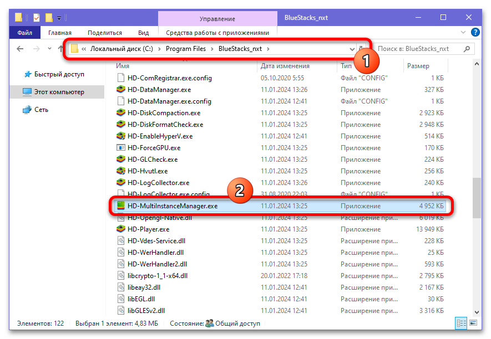
Task: Click the HD-DiskCompaction.exe file icon
Action: tap(121, 112)
